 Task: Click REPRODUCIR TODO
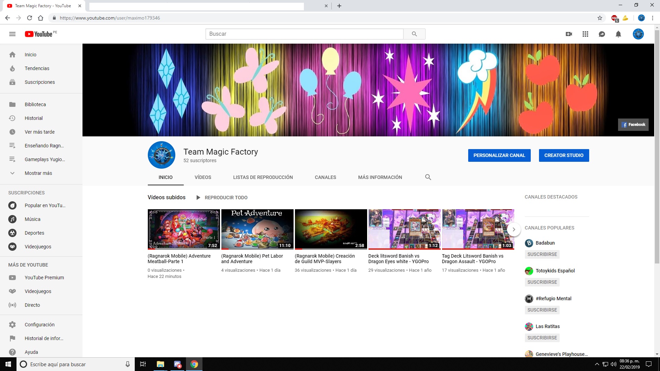[222, 198]
